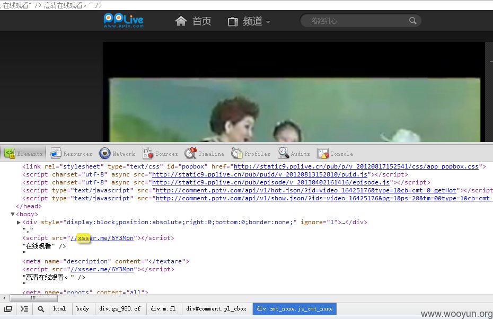This screenshot has width=493, height=319.
Task: Open the episode.js script link
Action: click(x=271, y=182)
